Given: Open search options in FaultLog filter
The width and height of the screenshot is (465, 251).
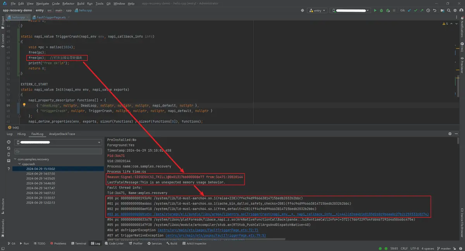Looking at the screenshot, I should coord(18,151).
